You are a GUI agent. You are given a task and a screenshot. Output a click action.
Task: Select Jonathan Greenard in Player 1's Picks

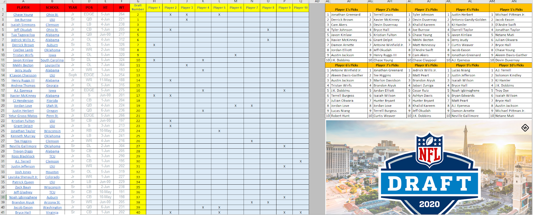345,15
